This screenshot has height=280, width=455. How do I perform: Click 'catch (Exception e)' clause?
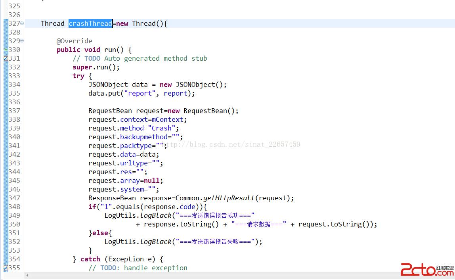118,259
